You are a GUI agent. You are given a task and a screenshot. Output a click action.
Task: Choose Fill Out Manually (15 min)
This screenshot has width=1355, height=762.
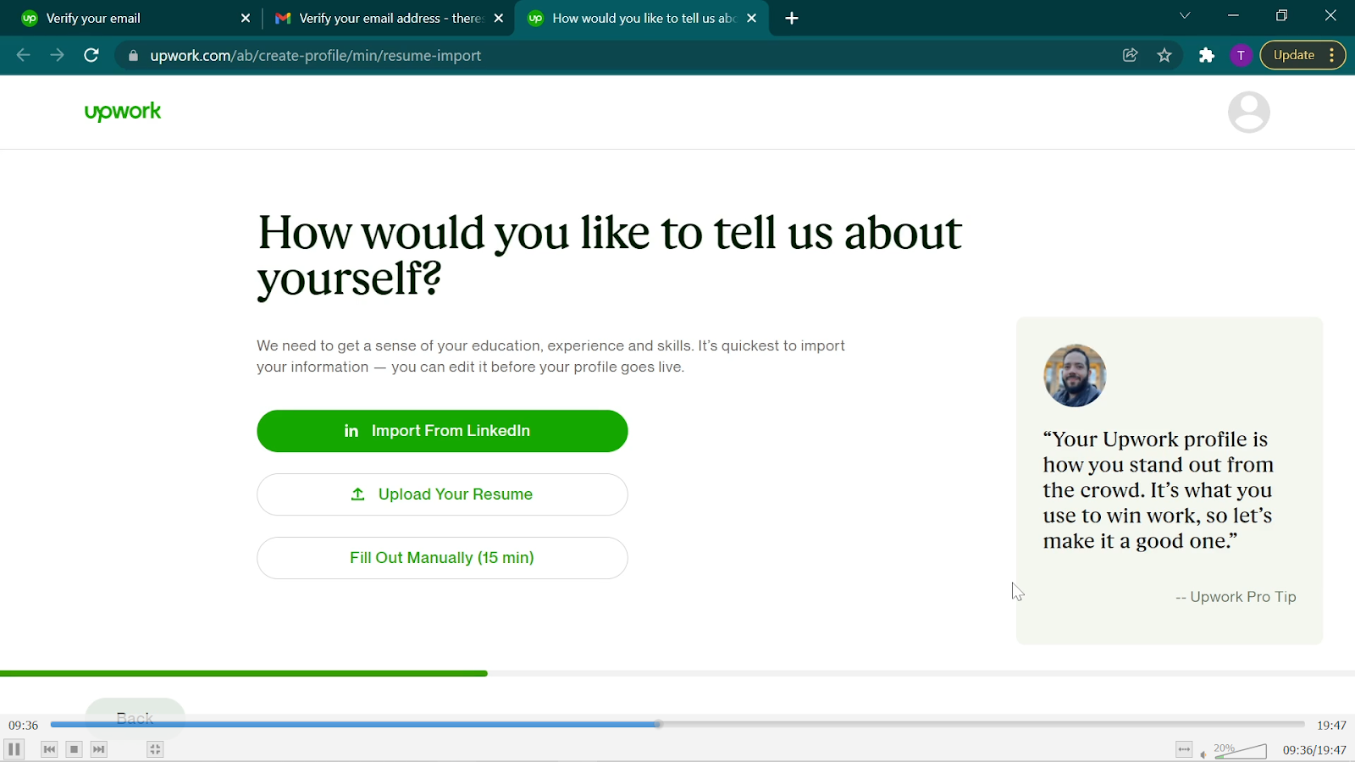click(x=442, y=558)
